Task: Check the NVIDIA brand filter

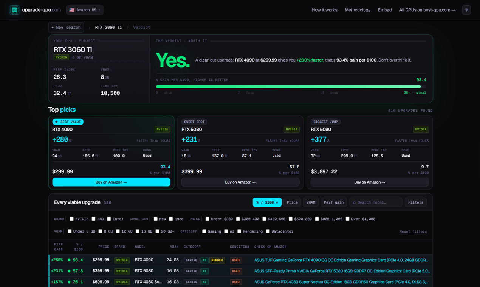Action: pyautogui.click(x=71, y=219)
